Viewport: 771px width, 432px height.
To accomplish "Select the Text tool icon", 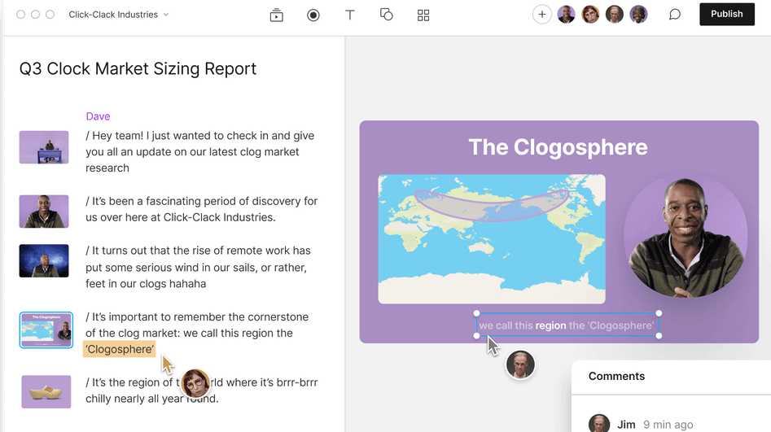I will [x=350, y=15].
